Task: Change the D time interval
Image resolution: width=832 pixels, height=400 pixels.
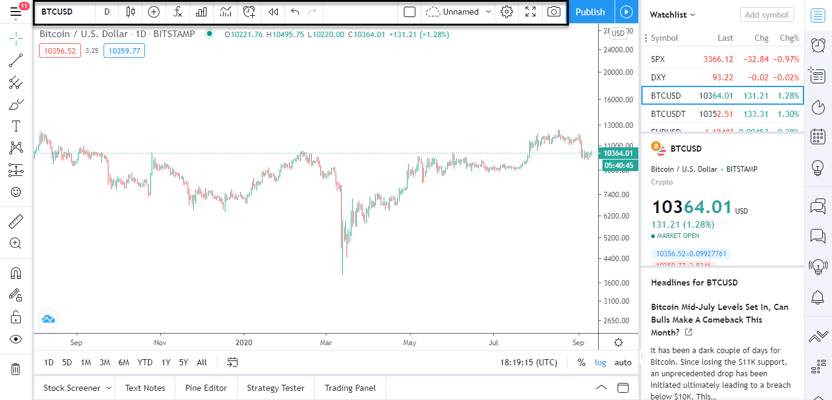Action: (107, 12)
